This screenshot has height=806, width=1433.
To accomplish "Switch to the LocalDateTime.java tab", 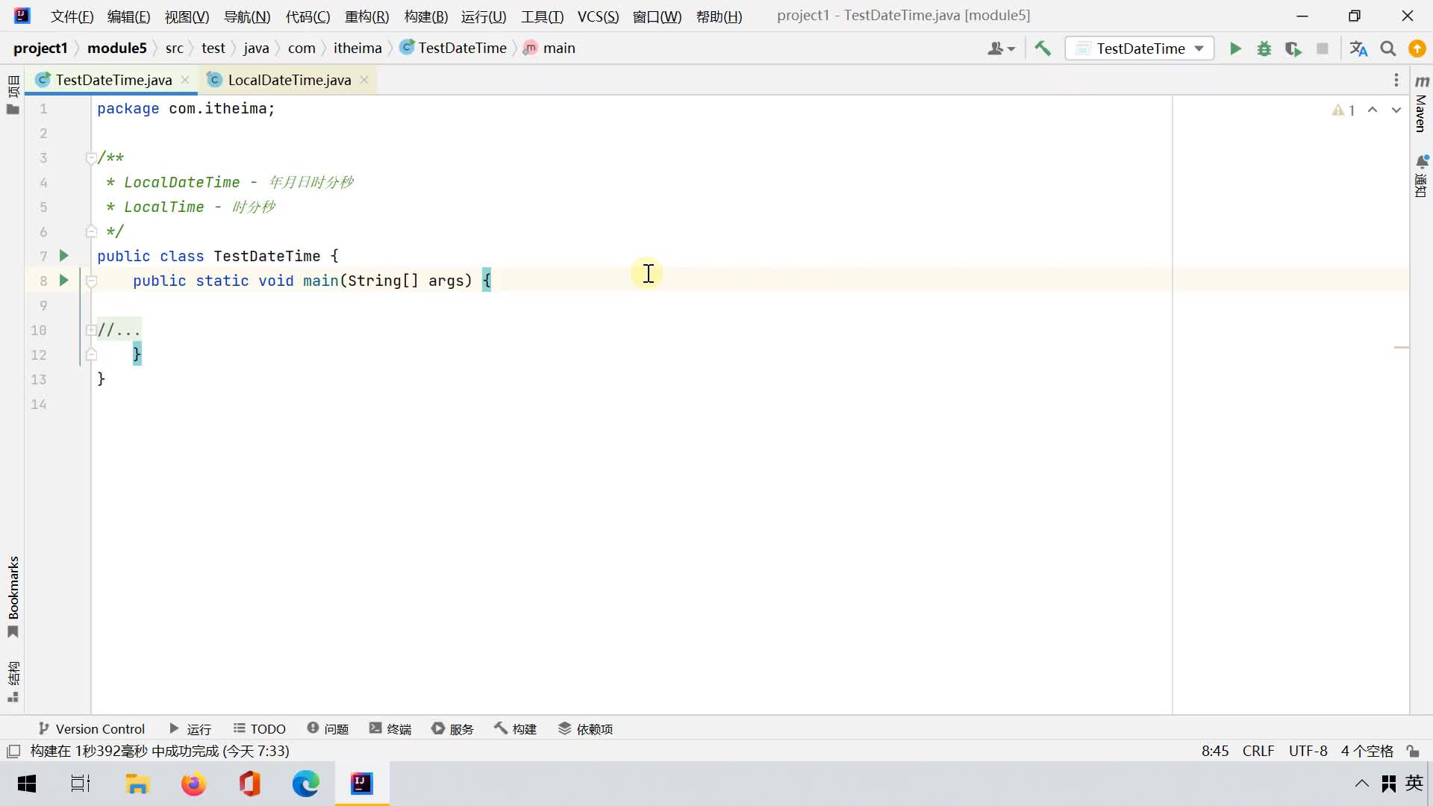I will (290, 80).
